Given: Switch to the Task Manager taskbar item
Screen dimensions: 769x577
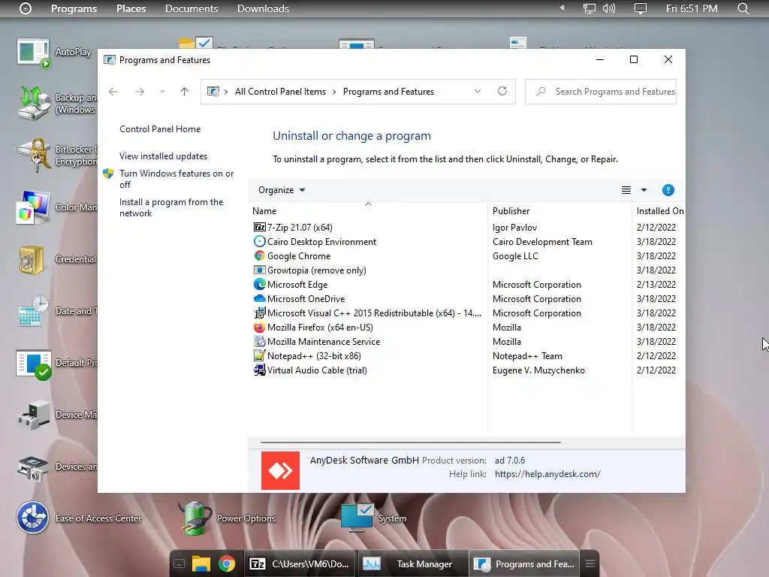Looking at the screenshot, I should (413, 563).
